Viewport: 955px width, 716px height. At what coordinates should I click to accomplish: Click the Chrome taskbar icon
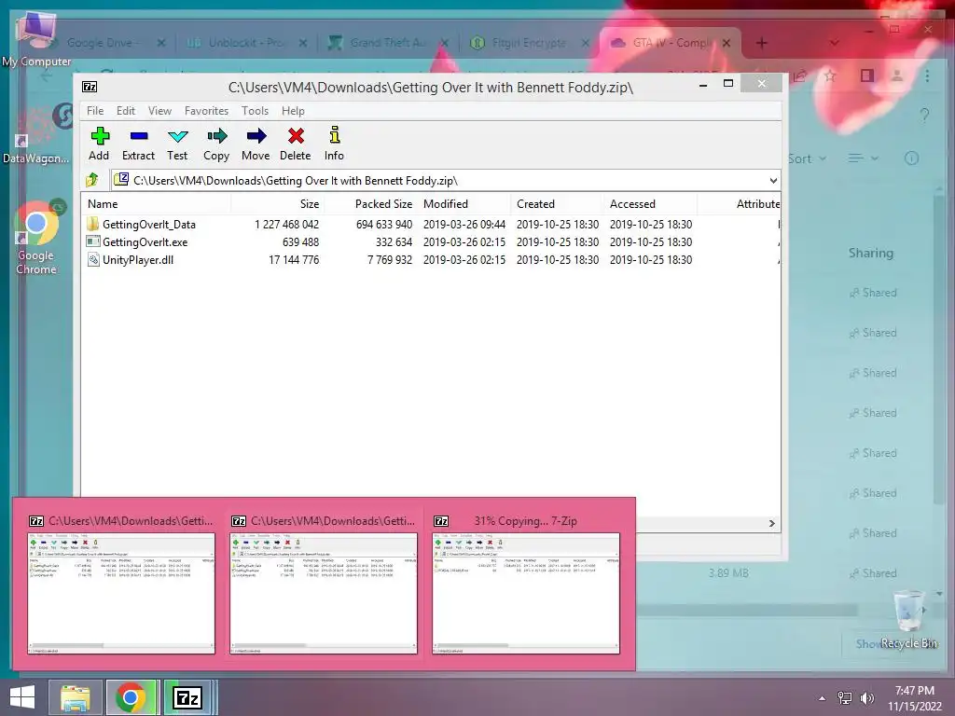pyautogui.click(x=131, y=697)
